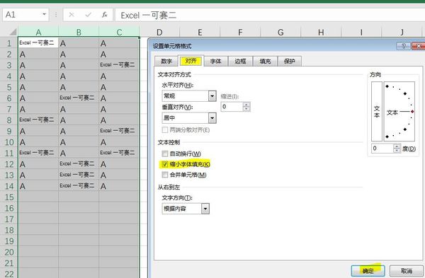Click the top orientation dial diamond marker

387,86
